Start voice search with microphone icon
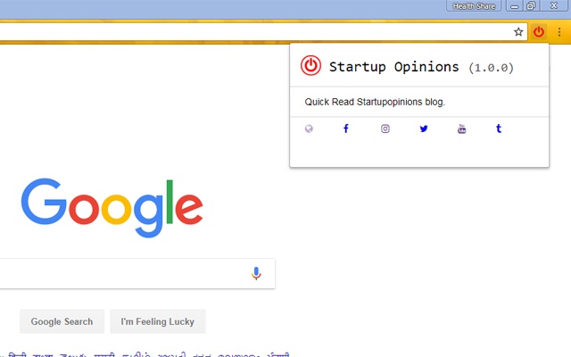 pos(256,273)
